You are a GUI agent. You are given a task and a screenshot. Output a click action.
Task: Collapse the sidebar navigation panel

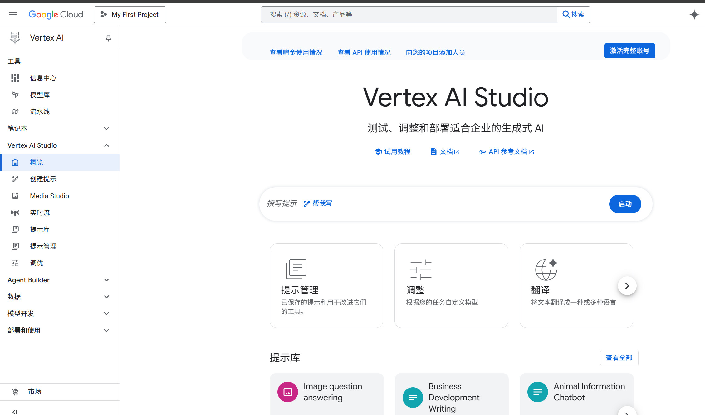coord(15,412)
